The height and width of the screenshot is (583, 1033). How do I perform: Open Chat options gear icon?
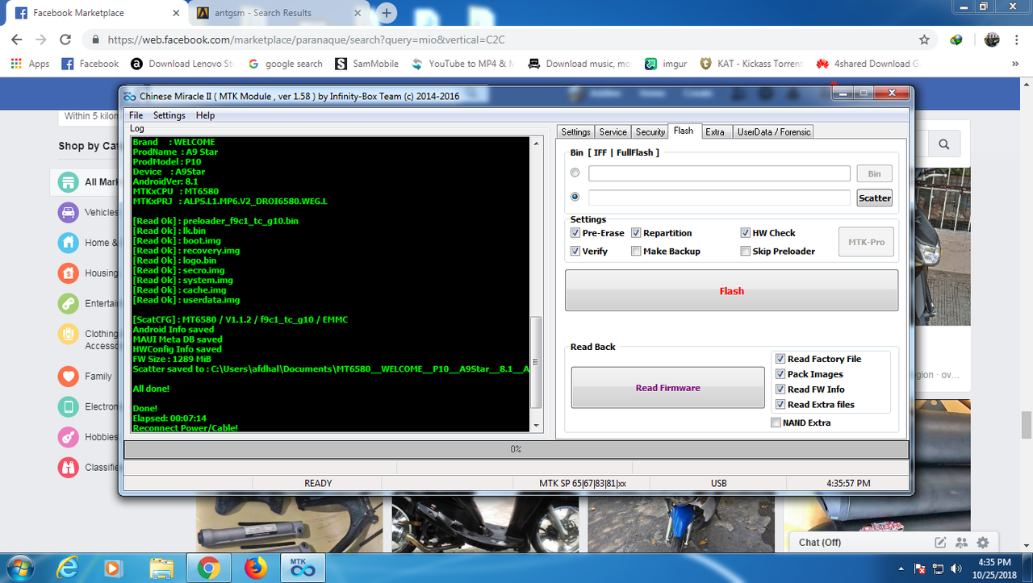coord(982,543)
